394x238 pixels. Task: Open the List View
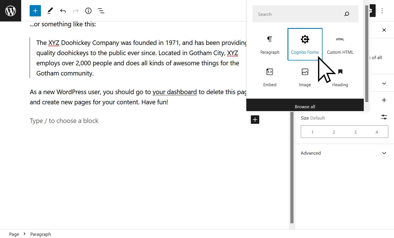[101, 11]
